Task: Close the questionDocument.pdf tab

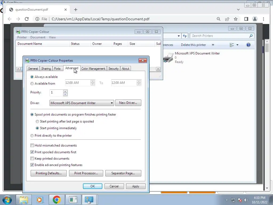Action: click(66, 10)
